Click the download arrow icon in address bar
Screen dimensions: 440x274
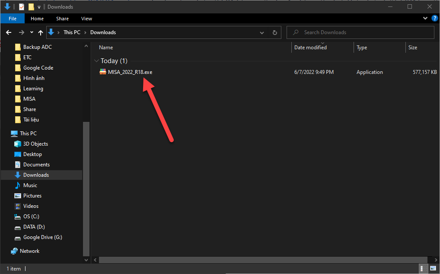(51, 32)
